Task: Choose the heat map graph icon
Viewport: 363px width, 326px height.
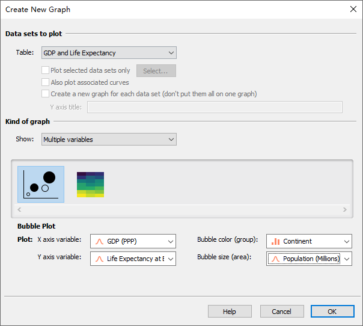Action: point(90,184)
